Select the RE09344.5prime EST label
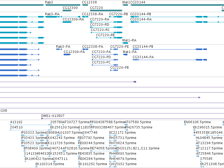This screenshot has height=168, width=224. pyautogui.click(x=91, y=143)
